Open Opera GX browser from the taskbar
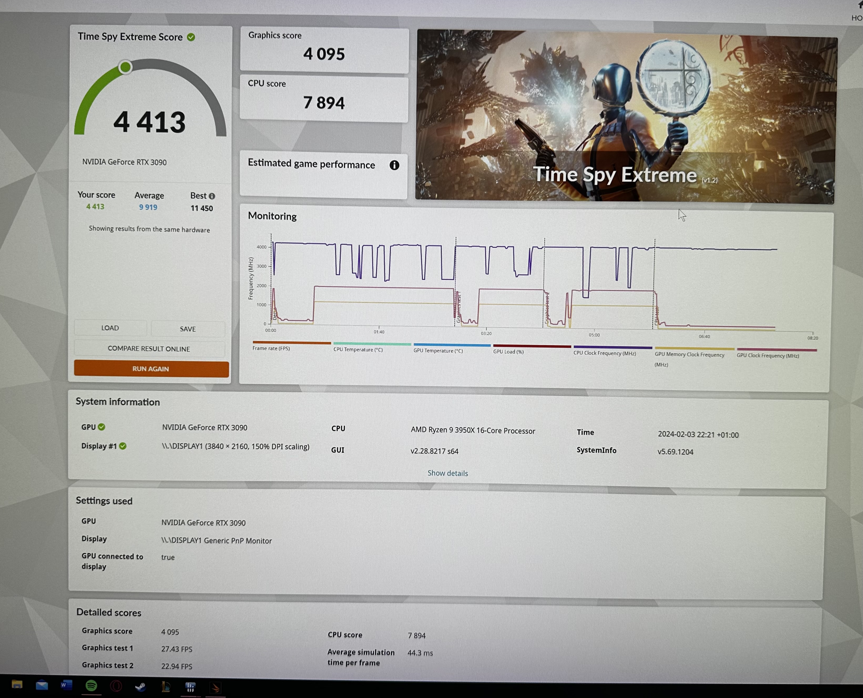Screen dimensions: 863x698 [116, 686]
